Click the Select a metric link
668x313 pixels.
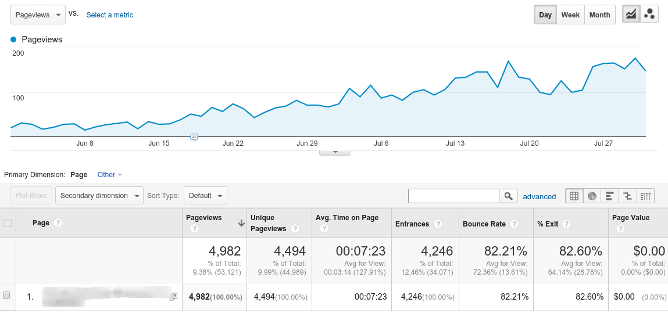tap(109, 15)
